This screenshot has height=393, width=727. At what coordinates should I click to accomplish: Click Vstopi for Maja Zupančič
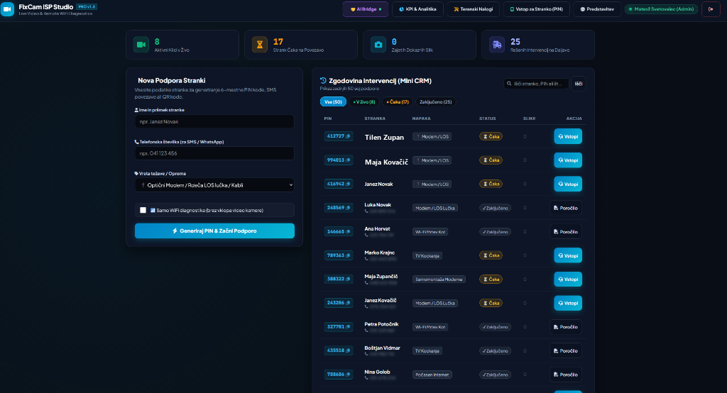point(568,279)
